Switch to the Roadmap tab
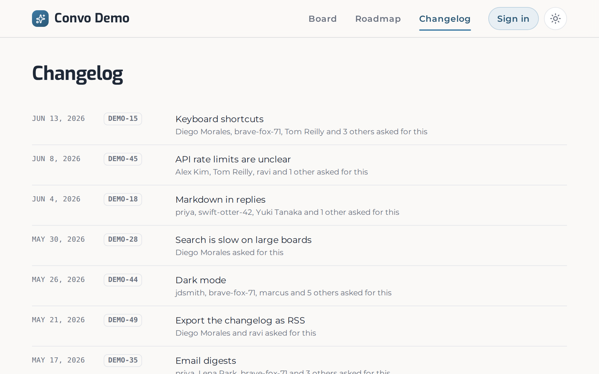 click(x=378, y=19)
